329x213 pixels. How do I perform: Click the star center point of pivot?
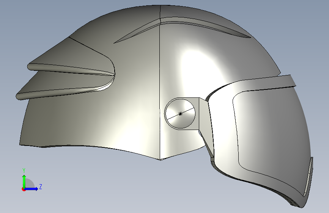tap(180, 114)
